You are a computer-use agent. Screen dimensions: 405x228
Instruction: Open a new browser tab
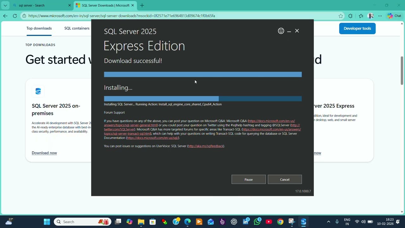tap(142, 5)
